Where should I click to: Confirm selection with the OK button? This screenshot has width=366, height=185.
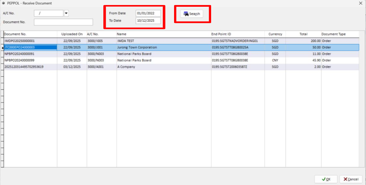coord(326,179)
